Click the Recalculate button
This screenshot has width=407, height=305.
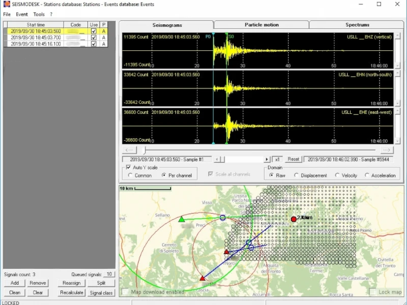click(x=71, y=293)
